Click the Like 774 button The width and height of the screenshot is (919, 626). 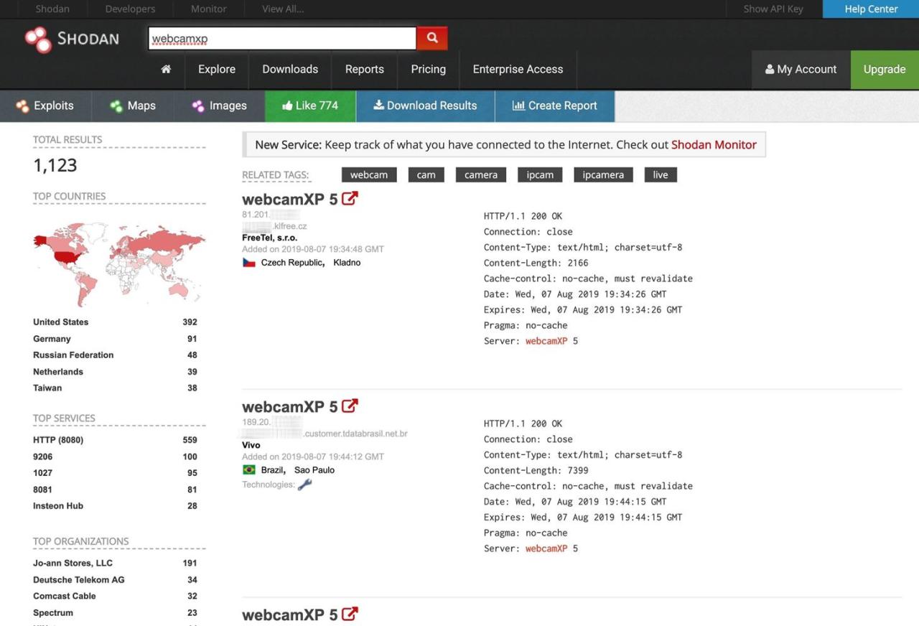click(x=309, y=106)
